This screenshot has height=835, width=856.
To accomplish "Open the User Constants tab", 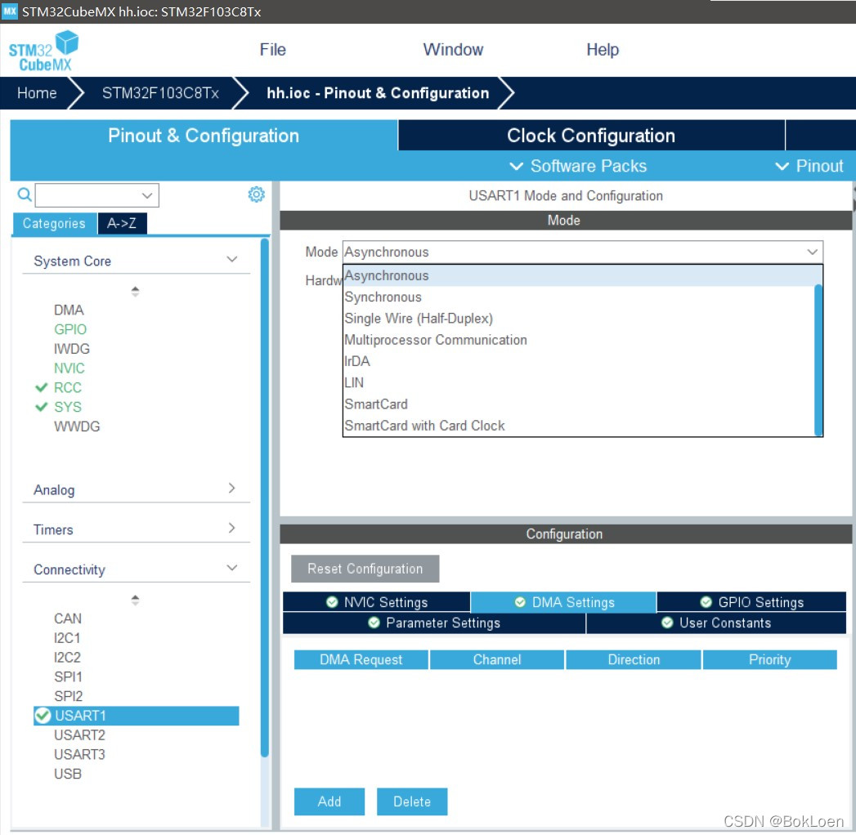I will click(716, 623).
